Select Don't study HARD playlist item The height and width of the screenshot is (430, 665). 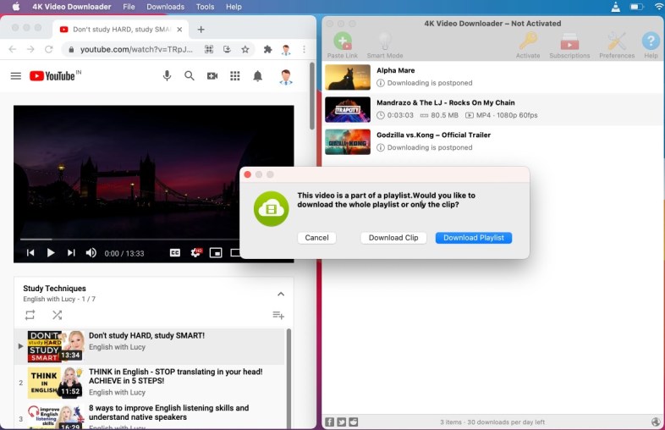pos(150,346)
